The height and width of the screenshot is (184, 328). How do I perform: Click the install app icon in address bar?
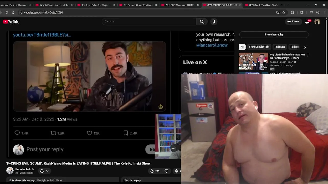(278, 13)
